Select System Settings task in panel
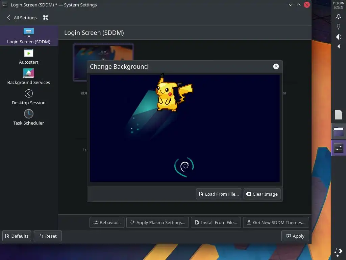 tap(339, 148)
